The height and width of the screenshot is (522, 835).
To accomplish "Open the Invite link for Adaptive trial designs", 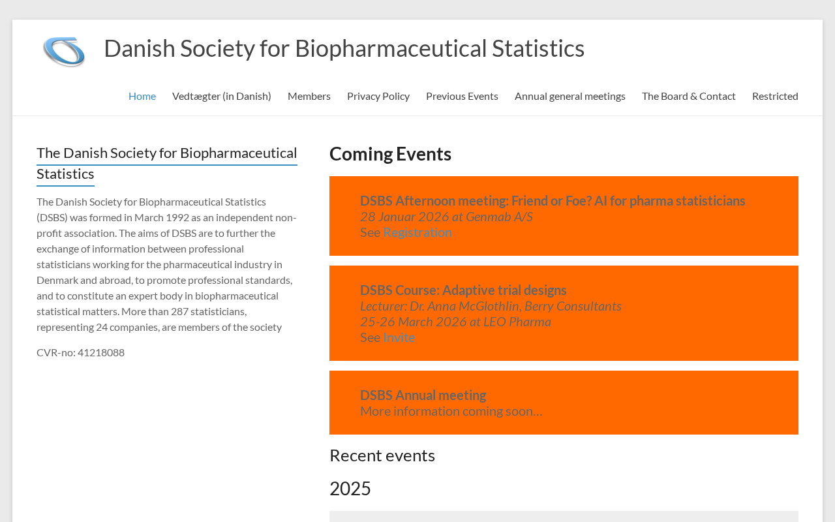I will pos(399,337).
